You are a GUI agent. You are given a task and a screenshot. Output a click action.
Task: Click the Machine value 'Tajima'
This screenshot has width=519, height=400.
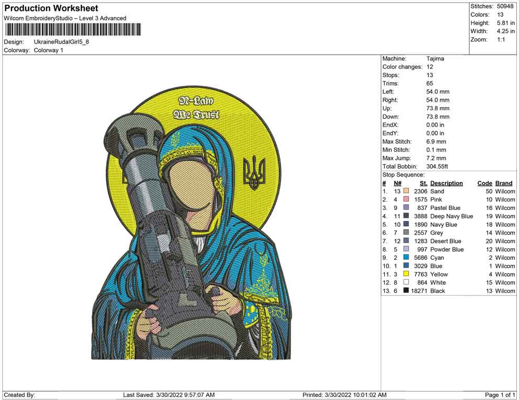[435, 58]
